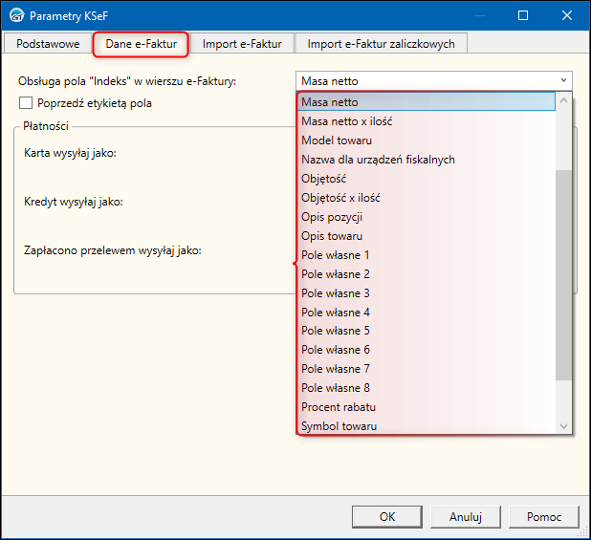Open the Dane e-Faktur tab
The image size is (591, 540).
tap(141, 44)
